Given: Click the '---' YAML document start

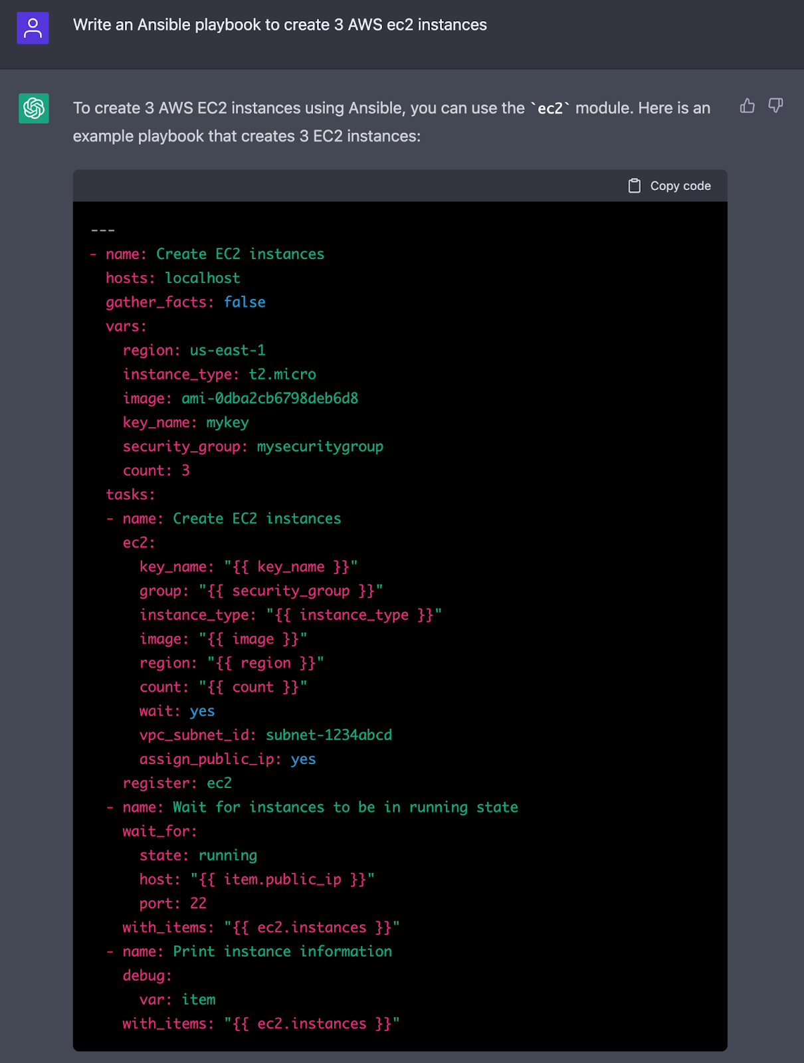Looking at the screenshot, I should pyautogui.click(x=103, y=231).
